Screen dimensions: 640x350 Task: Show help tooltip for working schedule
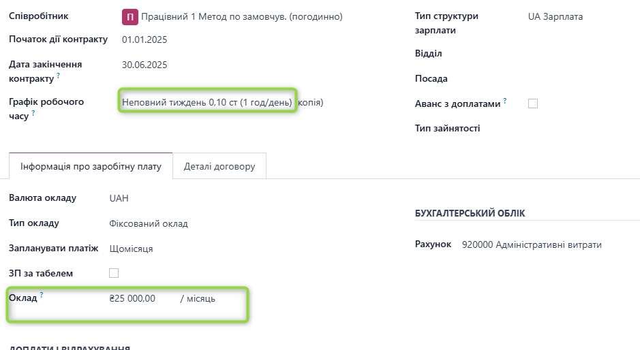(33, 114)
